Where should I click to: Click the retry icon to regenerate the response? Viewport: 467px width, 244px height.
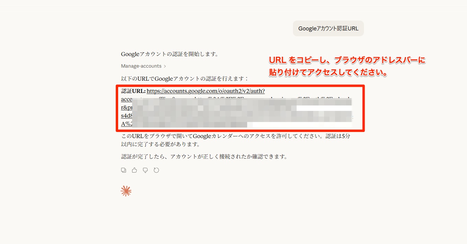[156, 170]
